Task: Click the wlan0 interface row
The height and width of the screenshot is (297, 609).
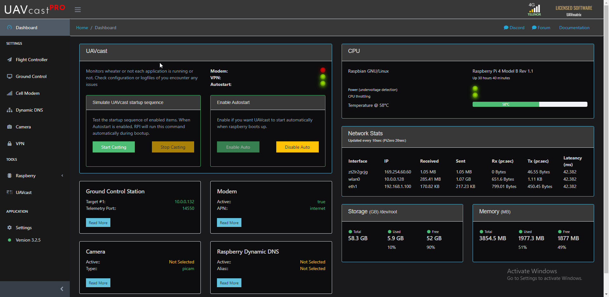Action: [x=468, y=179]
